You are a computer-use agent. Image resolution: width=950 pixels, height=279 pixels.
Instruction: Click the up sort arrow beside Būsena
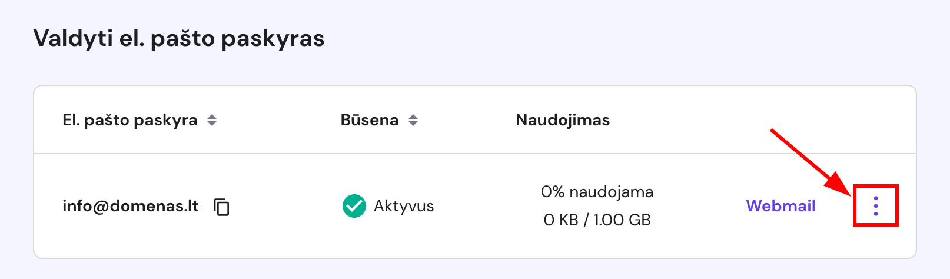[413, 117]
